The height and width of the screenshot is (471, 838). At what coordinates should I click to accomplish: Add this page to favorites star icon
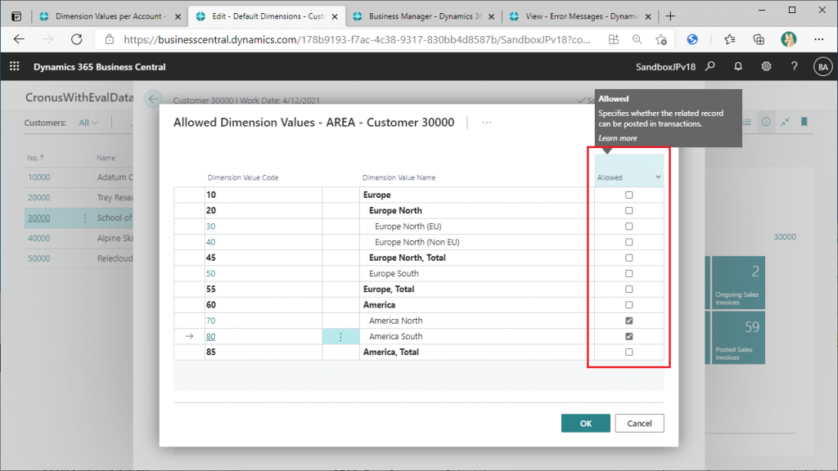click(661, 39)
